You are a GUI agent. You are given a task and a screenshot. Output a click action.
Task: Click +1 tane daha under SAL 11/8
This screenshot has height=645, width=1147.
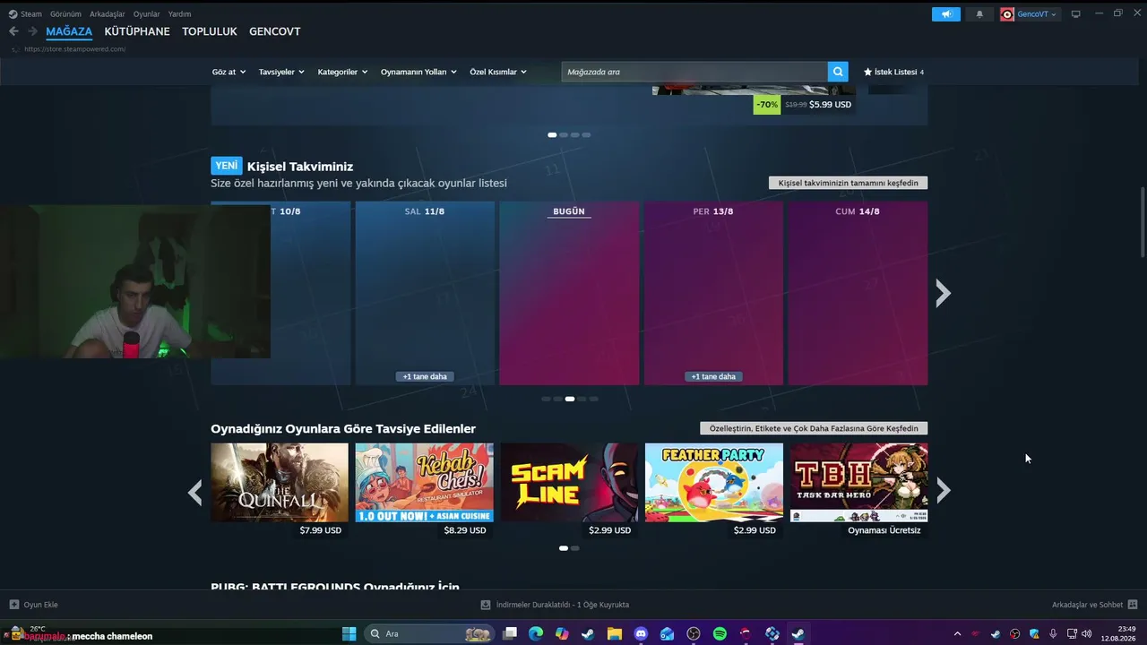pos(425,376)
